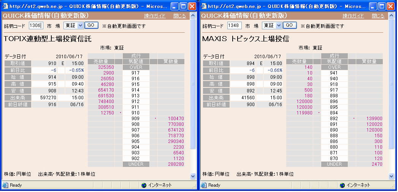Screen dimensions: 398x192
Task: Click 前日比 percentage -0.65%
Action: click(x=75, y=70)
